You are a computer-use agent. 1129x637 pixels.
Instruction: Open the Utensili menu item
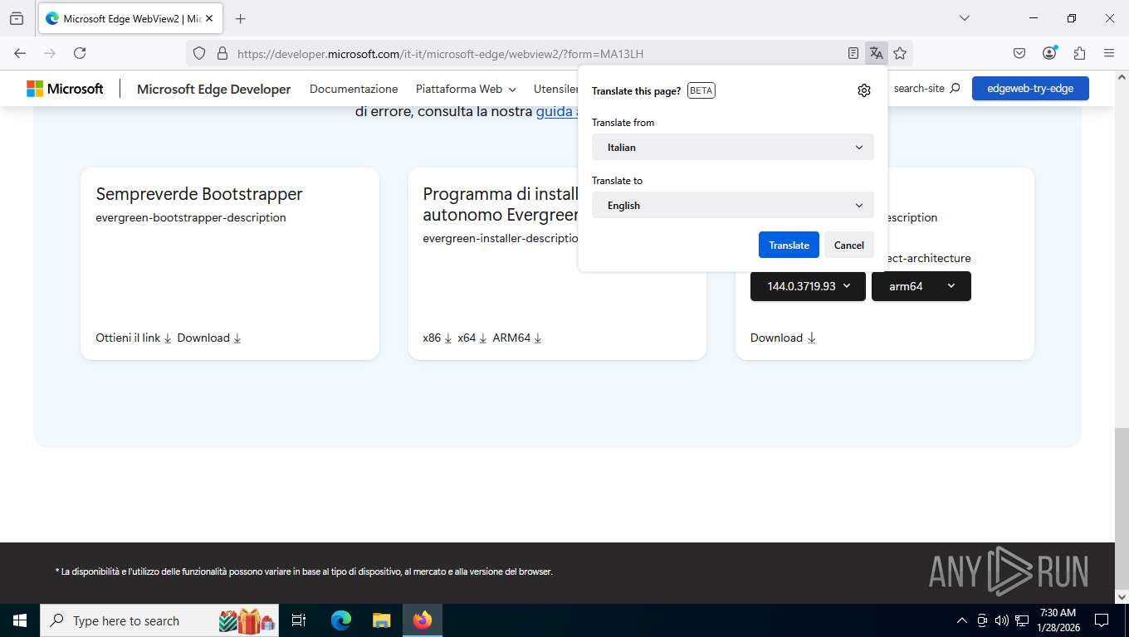(555, 89)
